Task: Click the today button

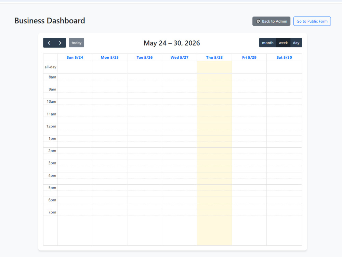Action: tap(77, 43)
